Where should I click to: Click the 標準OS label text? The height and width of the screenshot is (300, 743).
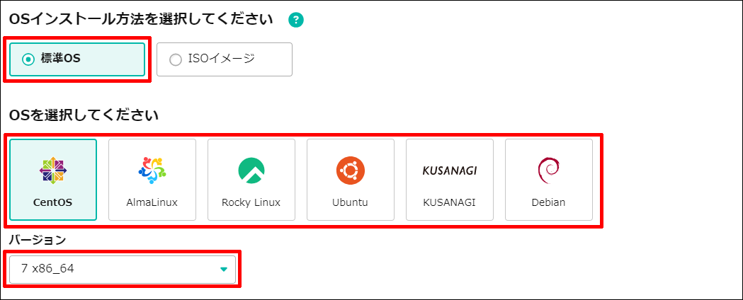pyautogui.click(x=61, y=59)
